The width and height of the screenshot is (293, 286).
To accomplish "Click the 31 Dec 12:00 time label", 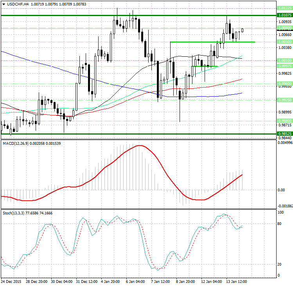I will [x=87, y=281].
